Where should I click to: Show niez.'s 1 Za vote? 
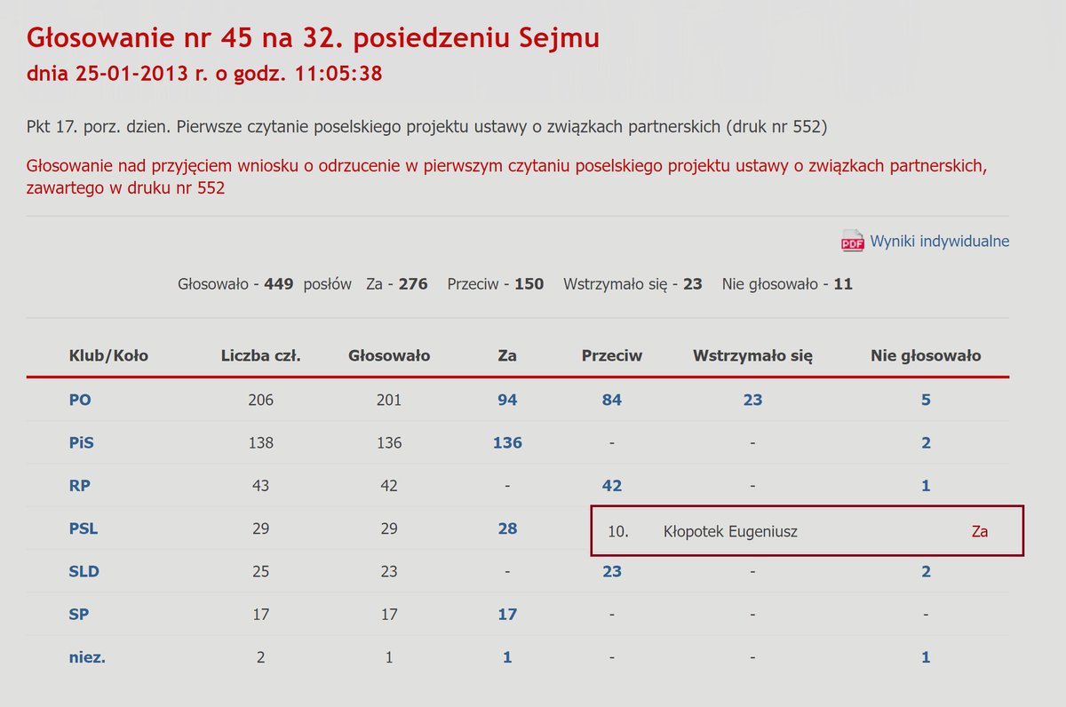click(507, 657)
